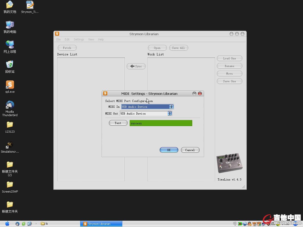Open the Strymon PDF file on the desktop
This screenshot has width=303, height=227.
tap(30, 5)
